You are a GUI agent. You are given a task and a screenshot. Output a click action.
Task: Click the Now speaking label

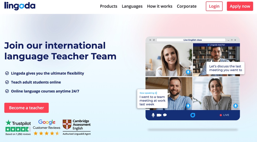148,93
